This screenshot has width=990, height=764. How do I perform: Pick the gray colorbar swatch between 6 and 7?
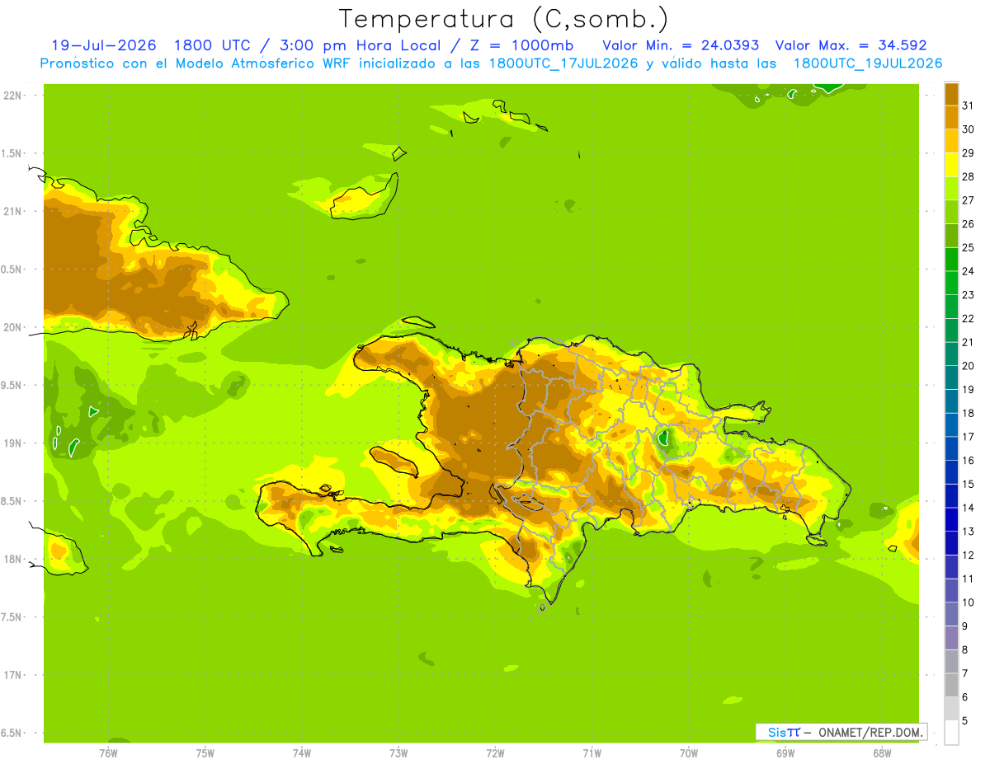(x=951, y=685)
